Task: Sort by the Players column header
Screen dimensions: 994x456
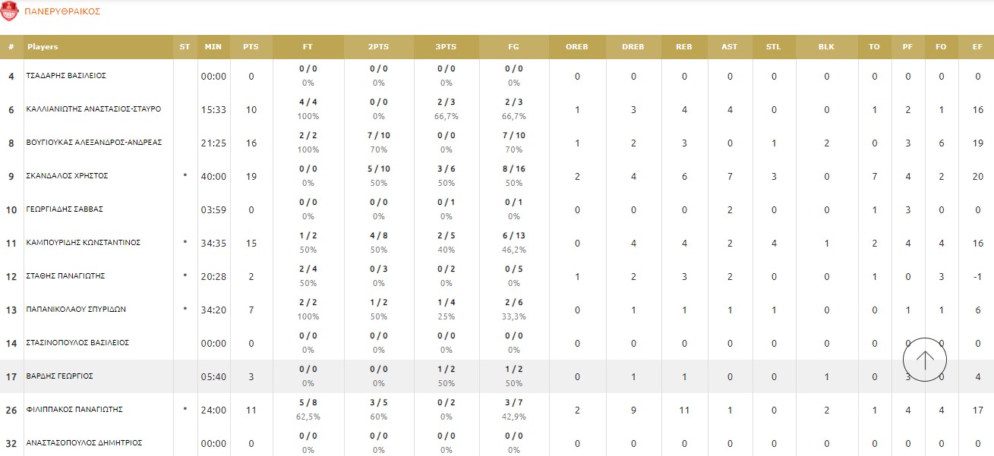Action: click(x=43, y=47)
